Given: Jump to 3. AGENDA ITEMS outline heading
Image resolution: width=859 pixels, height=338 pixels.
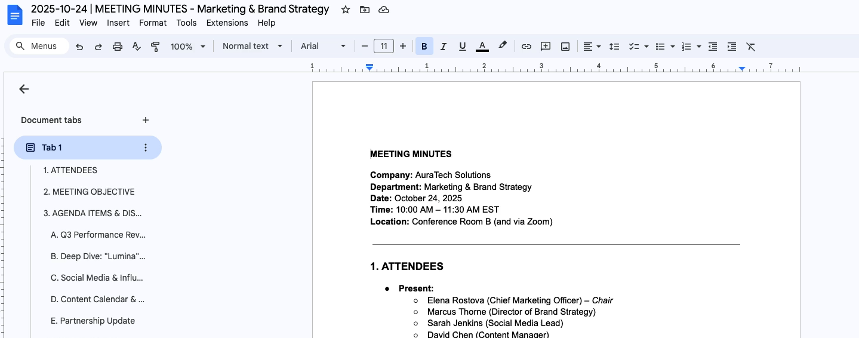Looking at the screenshot, I should (x=93, y=213).
